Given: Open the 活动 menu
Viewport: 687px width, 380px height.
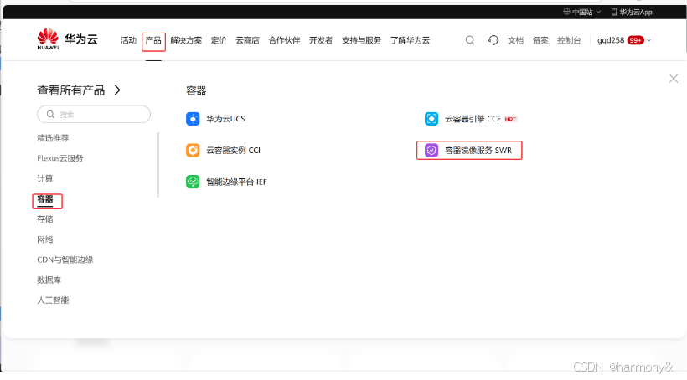Looking at the screenshot, I should pos(128,40).
